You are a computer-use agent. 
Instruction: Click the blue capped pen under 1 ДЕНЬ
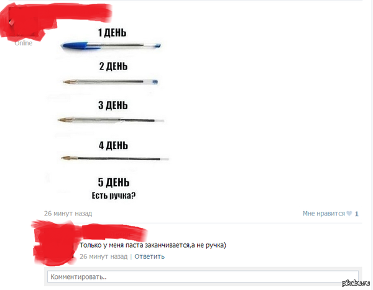(x=111, y=45)
